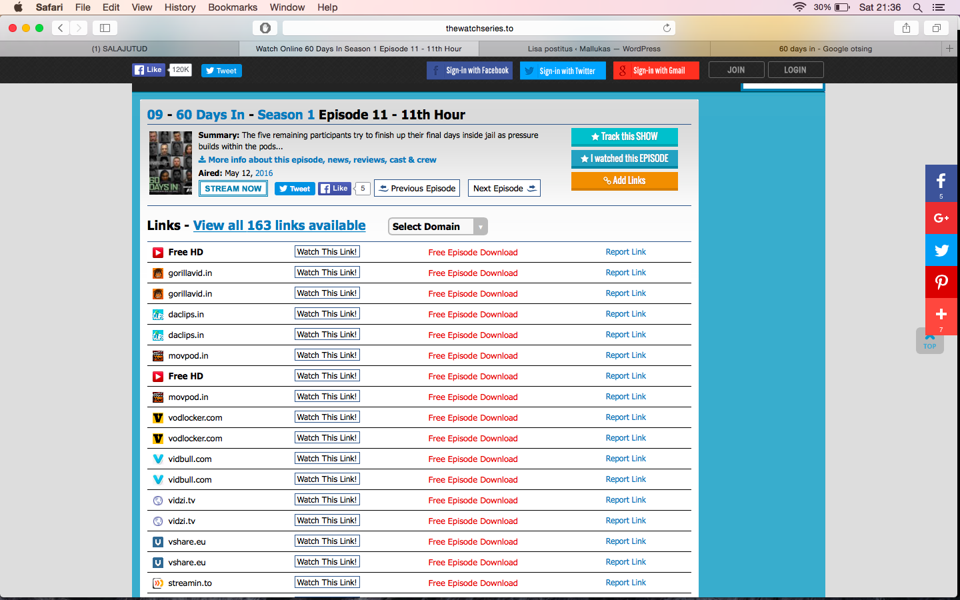Show all tabs overview

936,28
